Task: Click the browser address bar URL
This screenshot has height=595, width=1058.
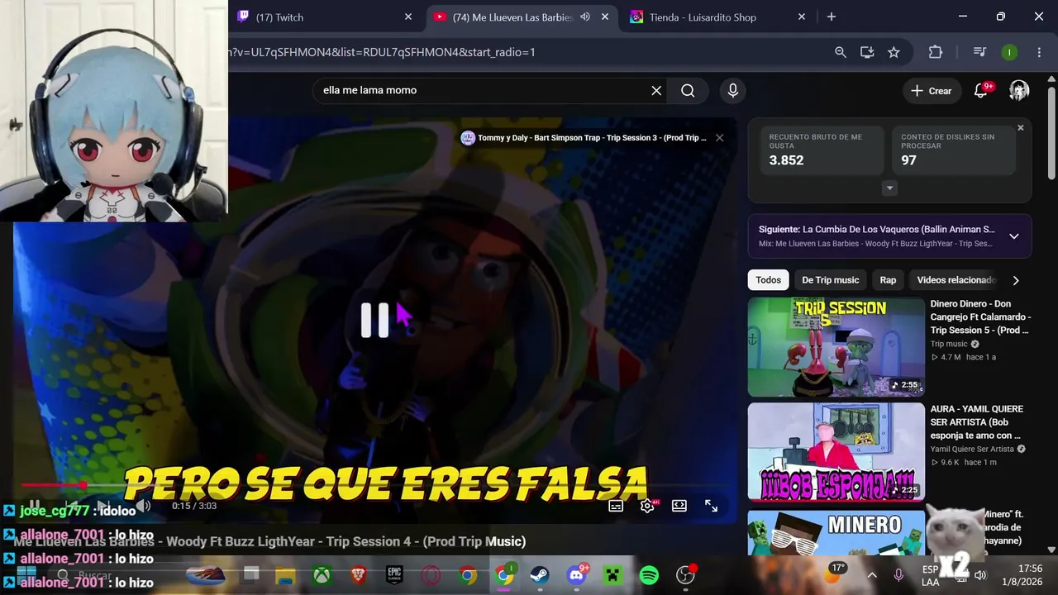Action: tap(382, 52)
